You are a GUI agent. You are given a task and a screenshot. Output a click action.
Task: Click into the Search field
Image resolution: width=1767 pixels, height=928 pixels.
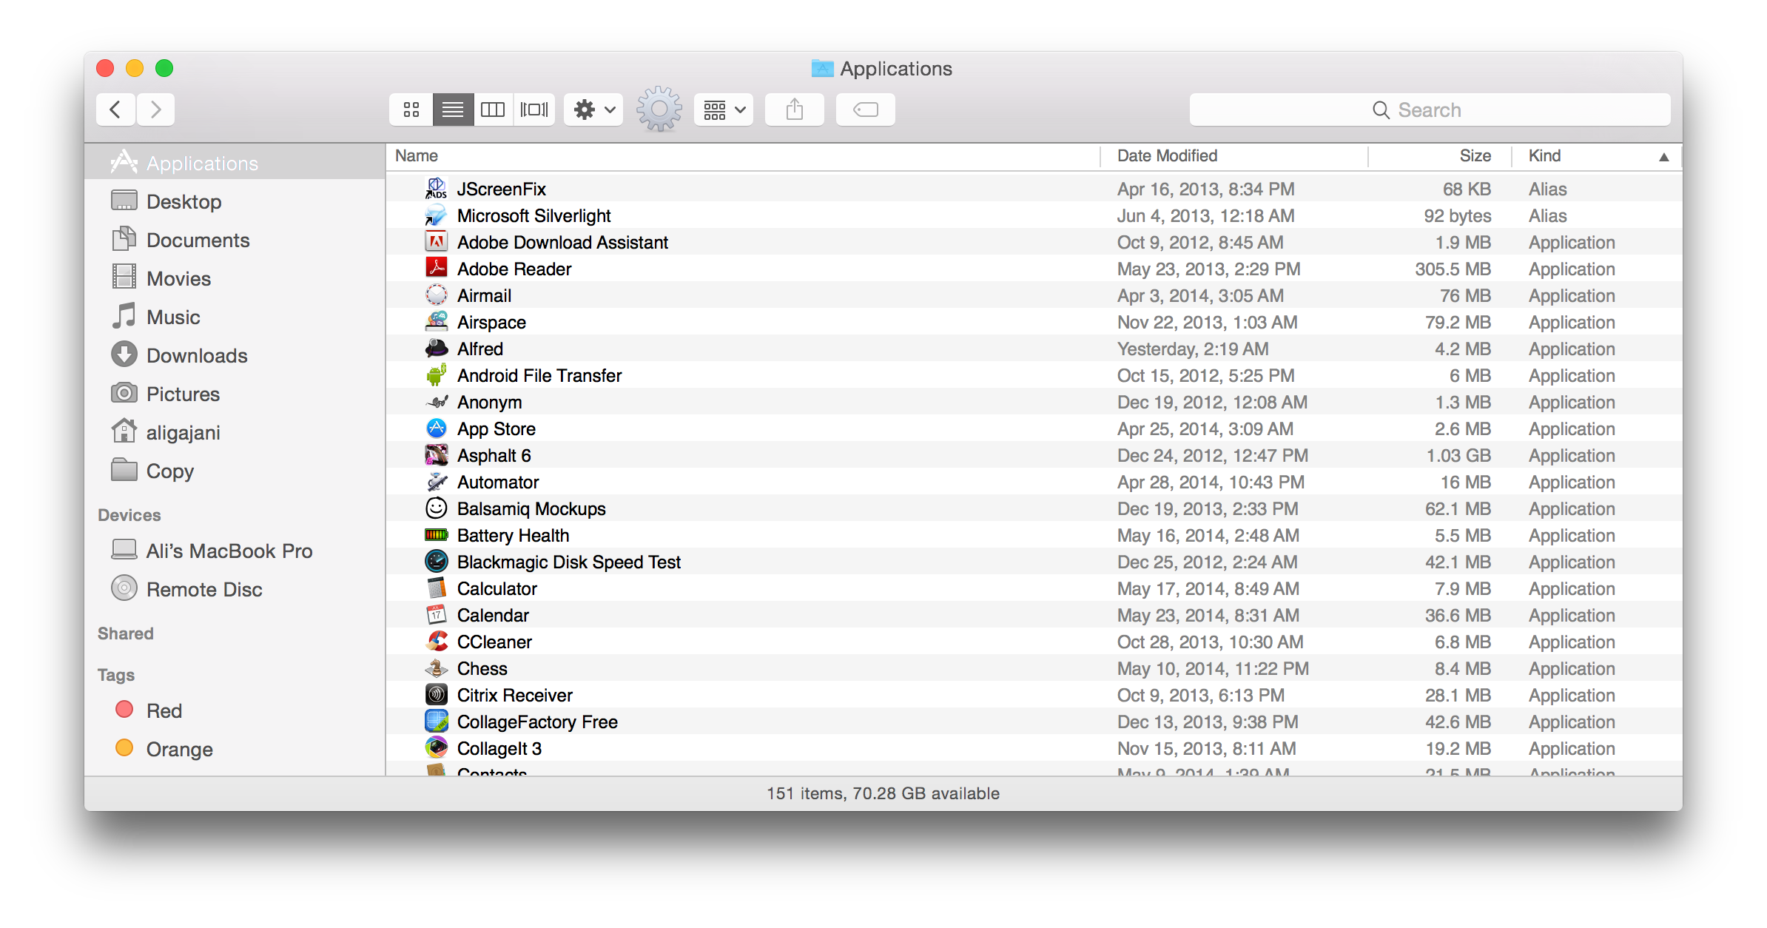pos(1430,110)
